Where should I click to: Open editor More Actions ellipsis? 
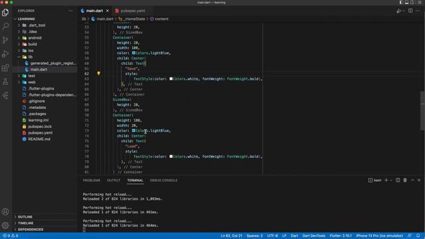[418, 11]
